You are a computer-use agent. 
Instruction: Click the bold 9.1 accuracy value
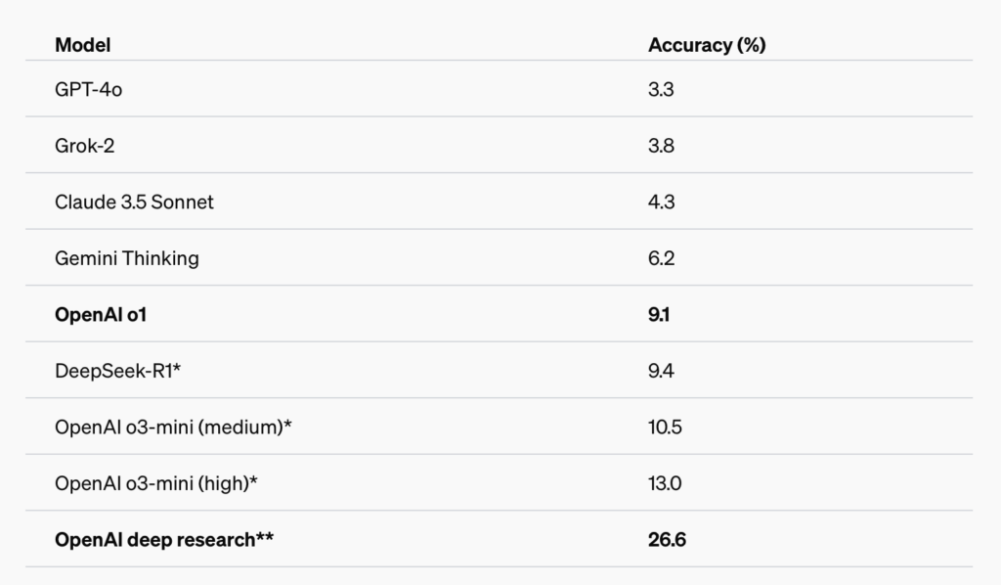pyautogui.click(x=659, y=315)
